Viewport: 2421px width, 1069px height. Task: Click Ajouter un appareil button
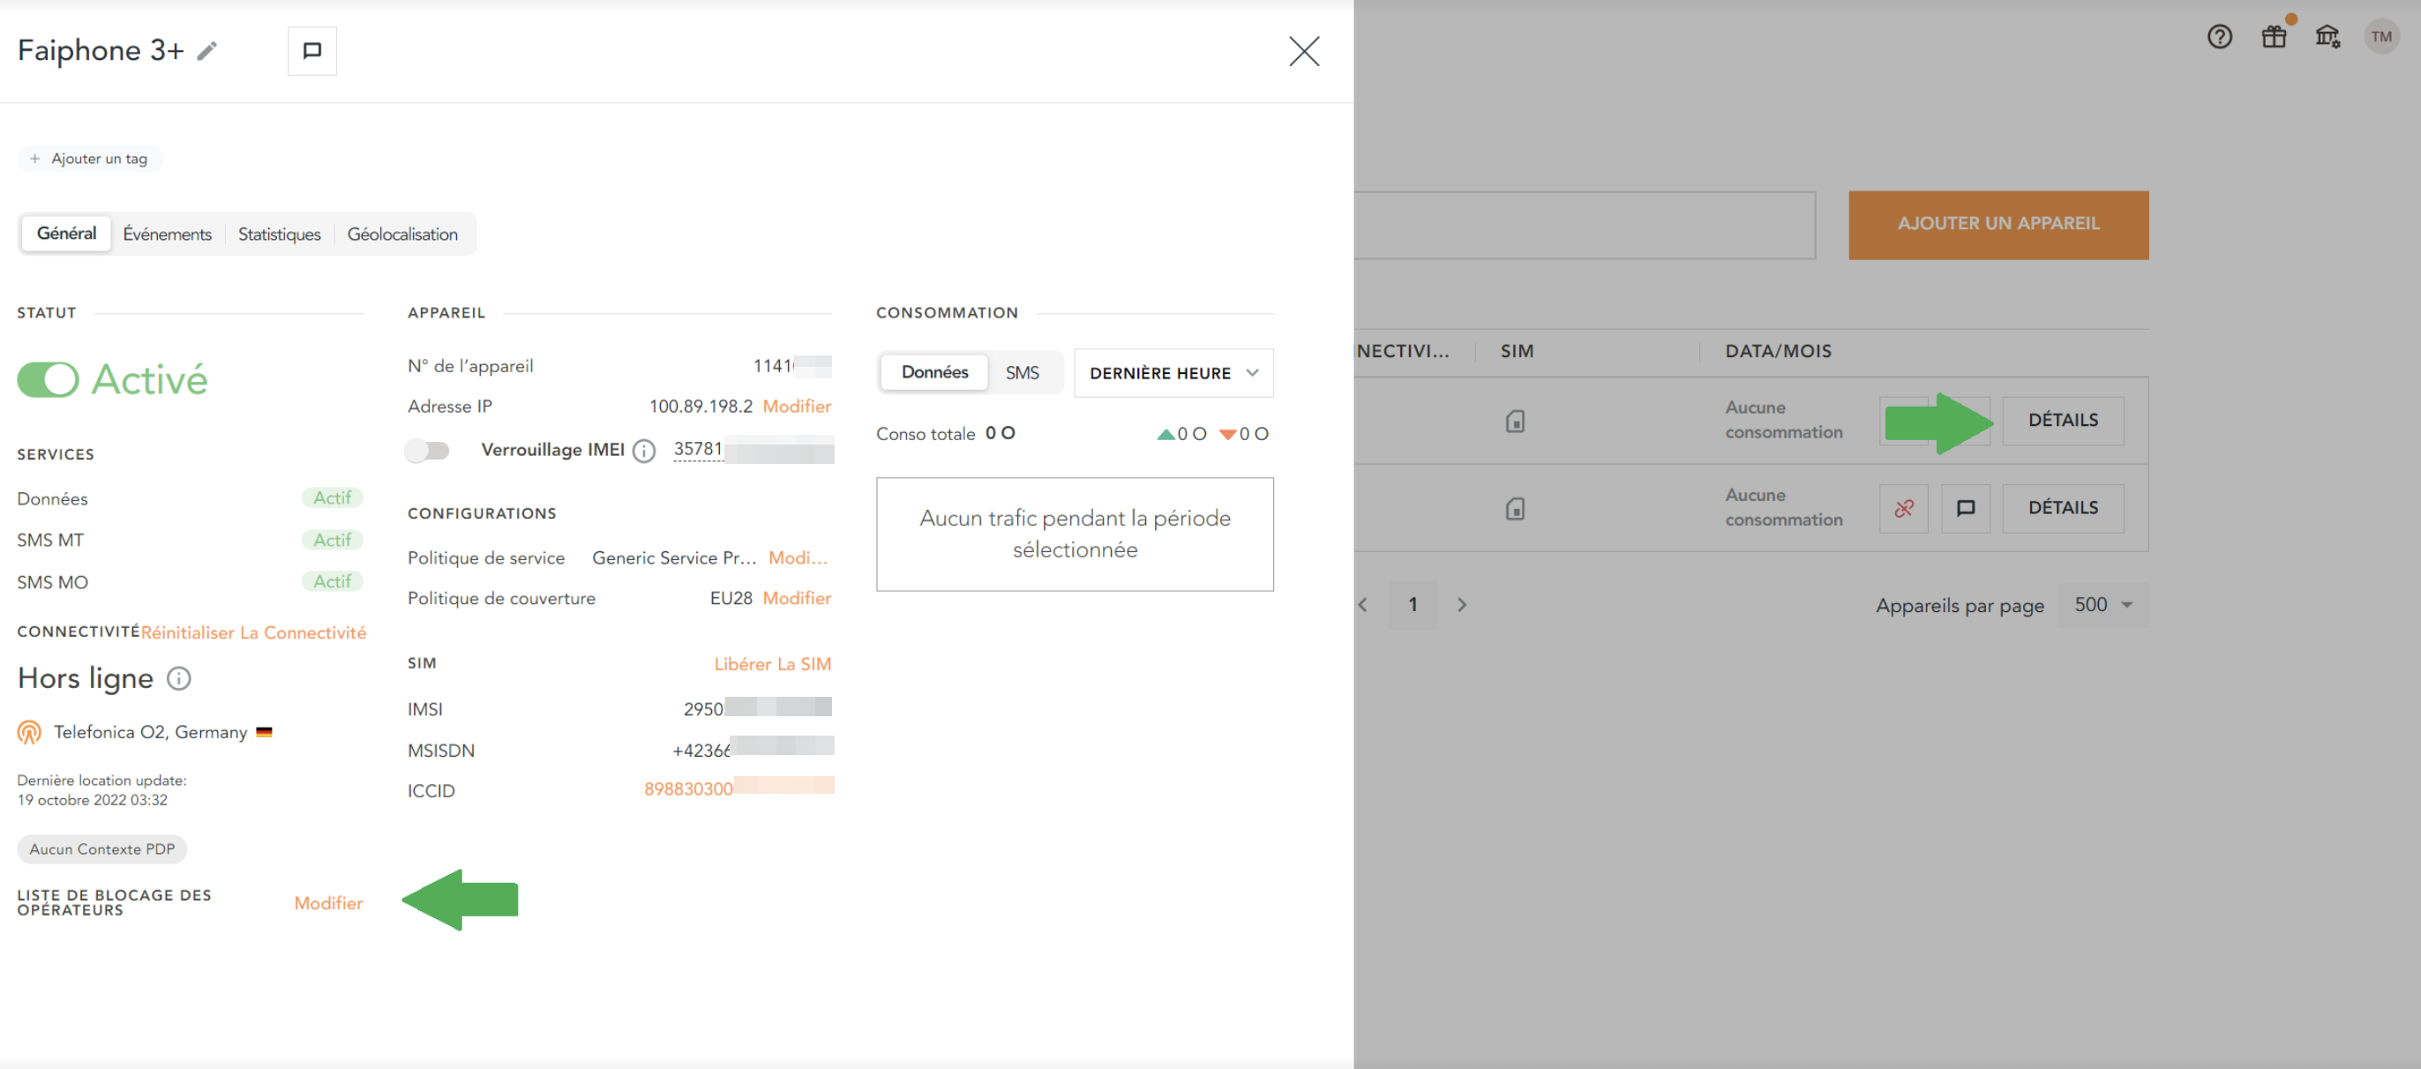1998,225
